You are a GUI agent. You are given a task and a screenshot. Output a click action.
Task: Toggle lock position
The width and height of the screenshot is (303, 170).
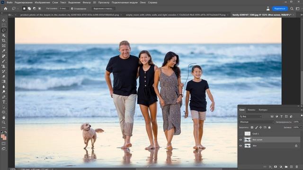coord(261,127)
